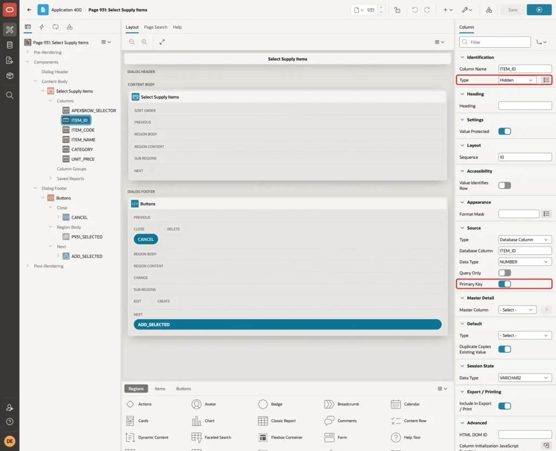Open the Help question mark icon

pos(10,422)
